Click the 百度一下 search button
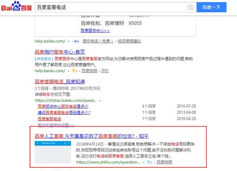 coord(211,7)
